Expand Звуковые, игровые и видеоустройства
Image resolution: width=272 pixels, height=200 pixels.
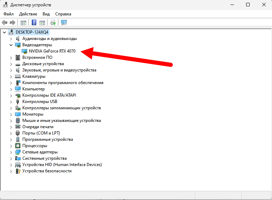11,70
